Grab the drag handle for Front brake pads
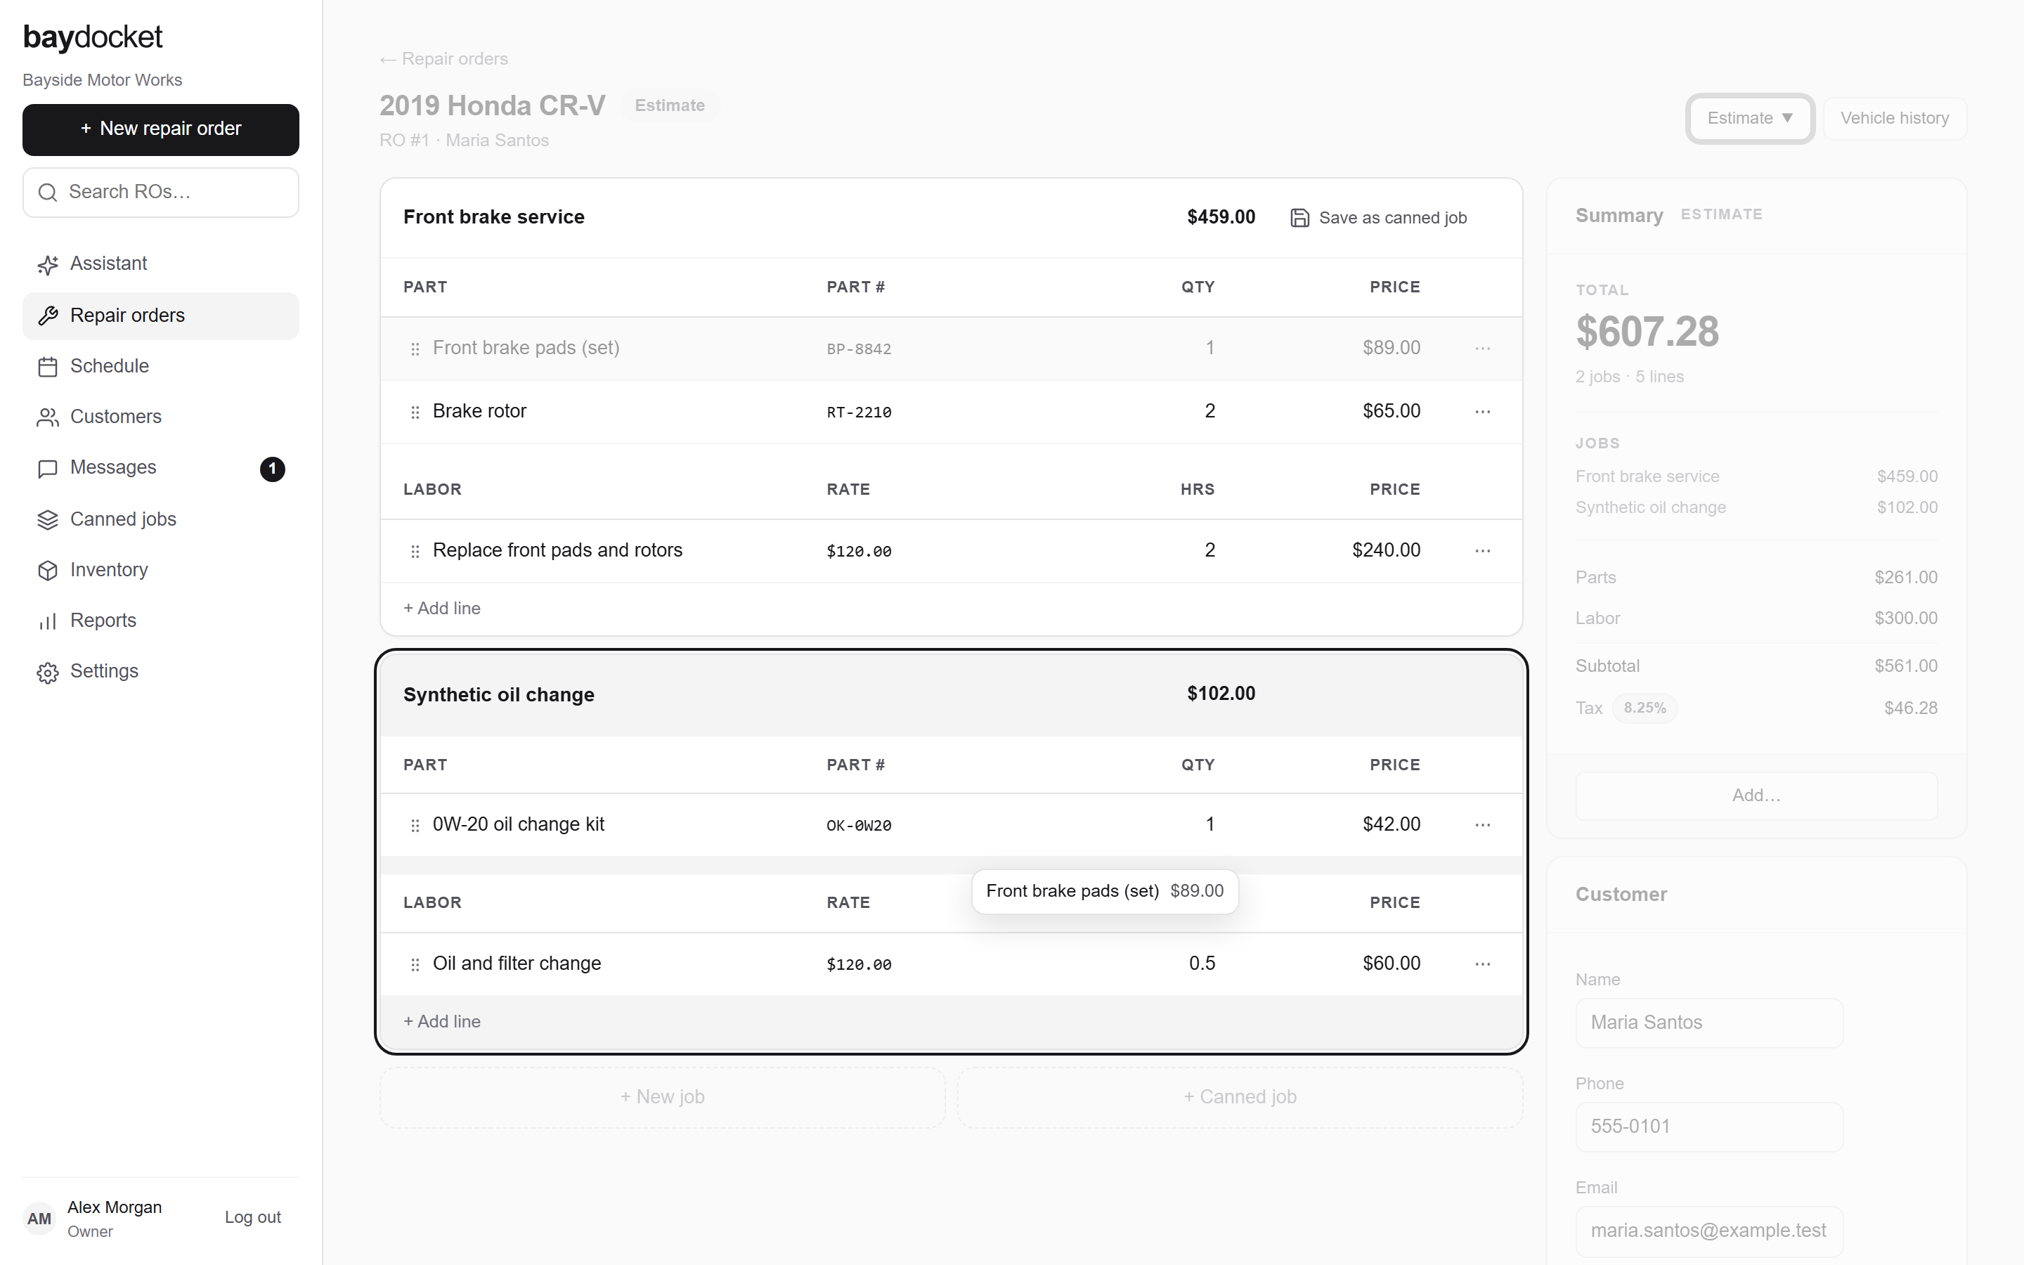This screenshot has height=1265, width=2024. 415,349
